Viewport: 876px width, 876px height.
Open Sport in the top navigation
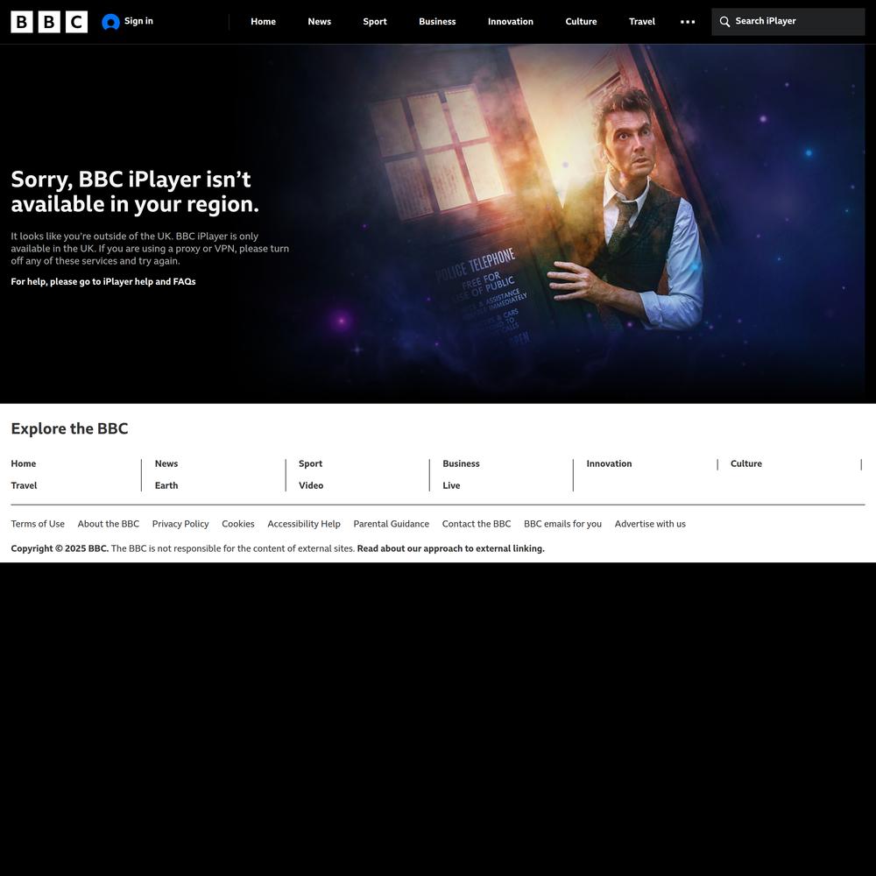tap(375, 22)
